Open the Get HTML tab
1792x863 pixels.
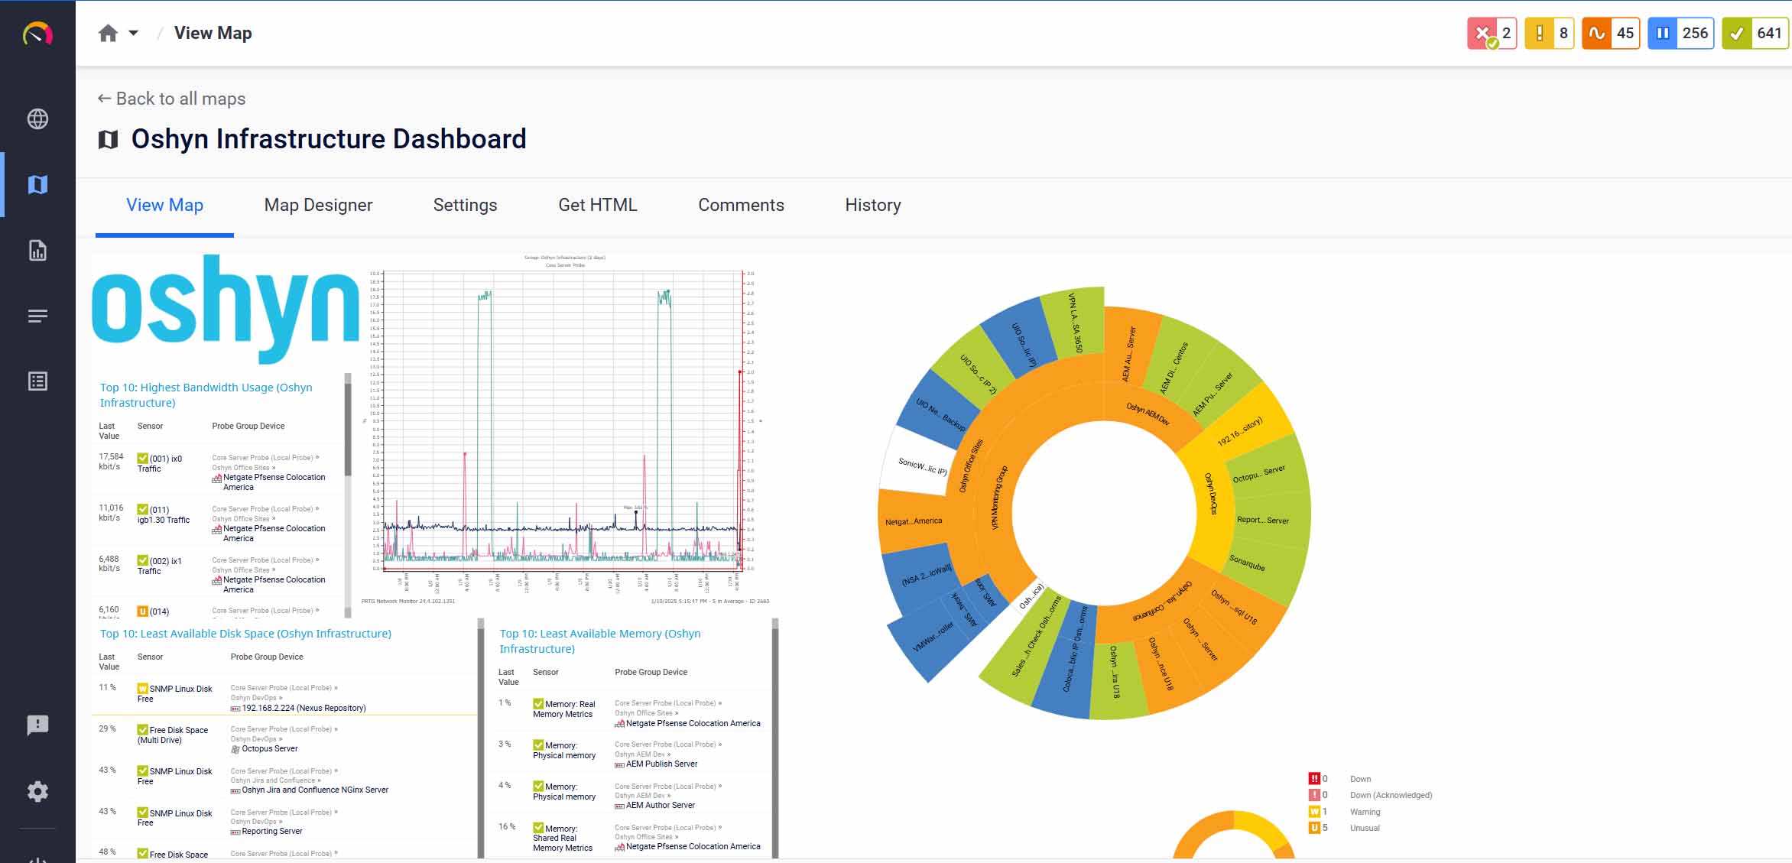point(597,205)
